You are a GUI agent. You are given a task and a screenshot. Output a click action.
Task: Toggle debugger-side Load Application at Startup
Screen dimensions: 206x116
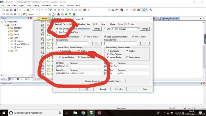pyautogui.click(x=105, y=37)
